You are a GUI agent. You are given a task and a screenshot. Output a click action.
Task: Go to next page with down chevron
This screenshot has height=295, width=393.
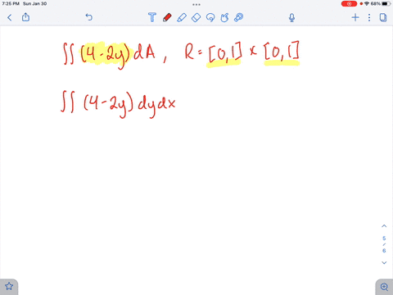pos(384,263)
